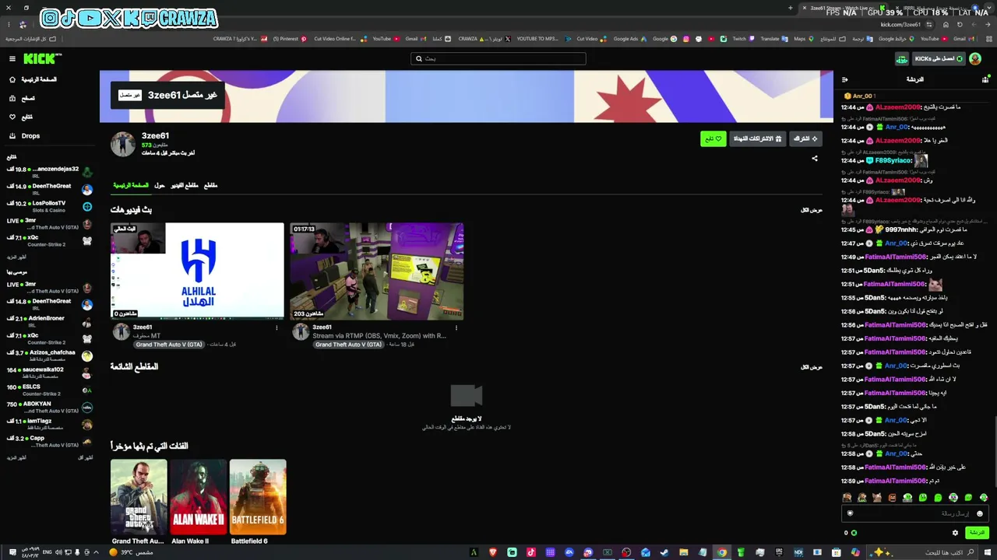Open the user profile avatar menu

[975, 59]
